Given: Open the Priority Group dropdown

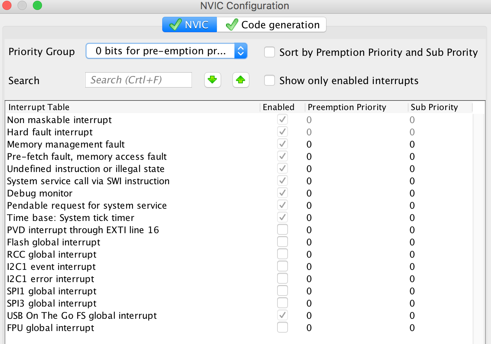Looking at the screenshot, I should click(x=166, y=51).
